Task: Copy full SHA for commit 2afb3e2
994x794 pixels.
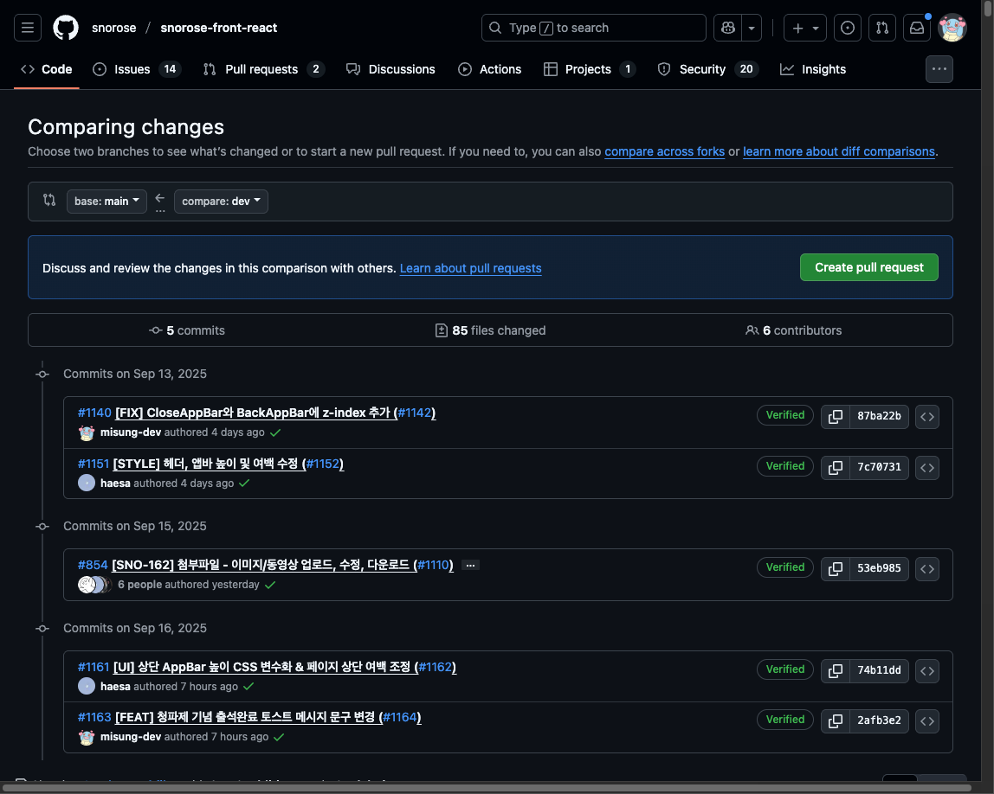Action: (836, 720)
